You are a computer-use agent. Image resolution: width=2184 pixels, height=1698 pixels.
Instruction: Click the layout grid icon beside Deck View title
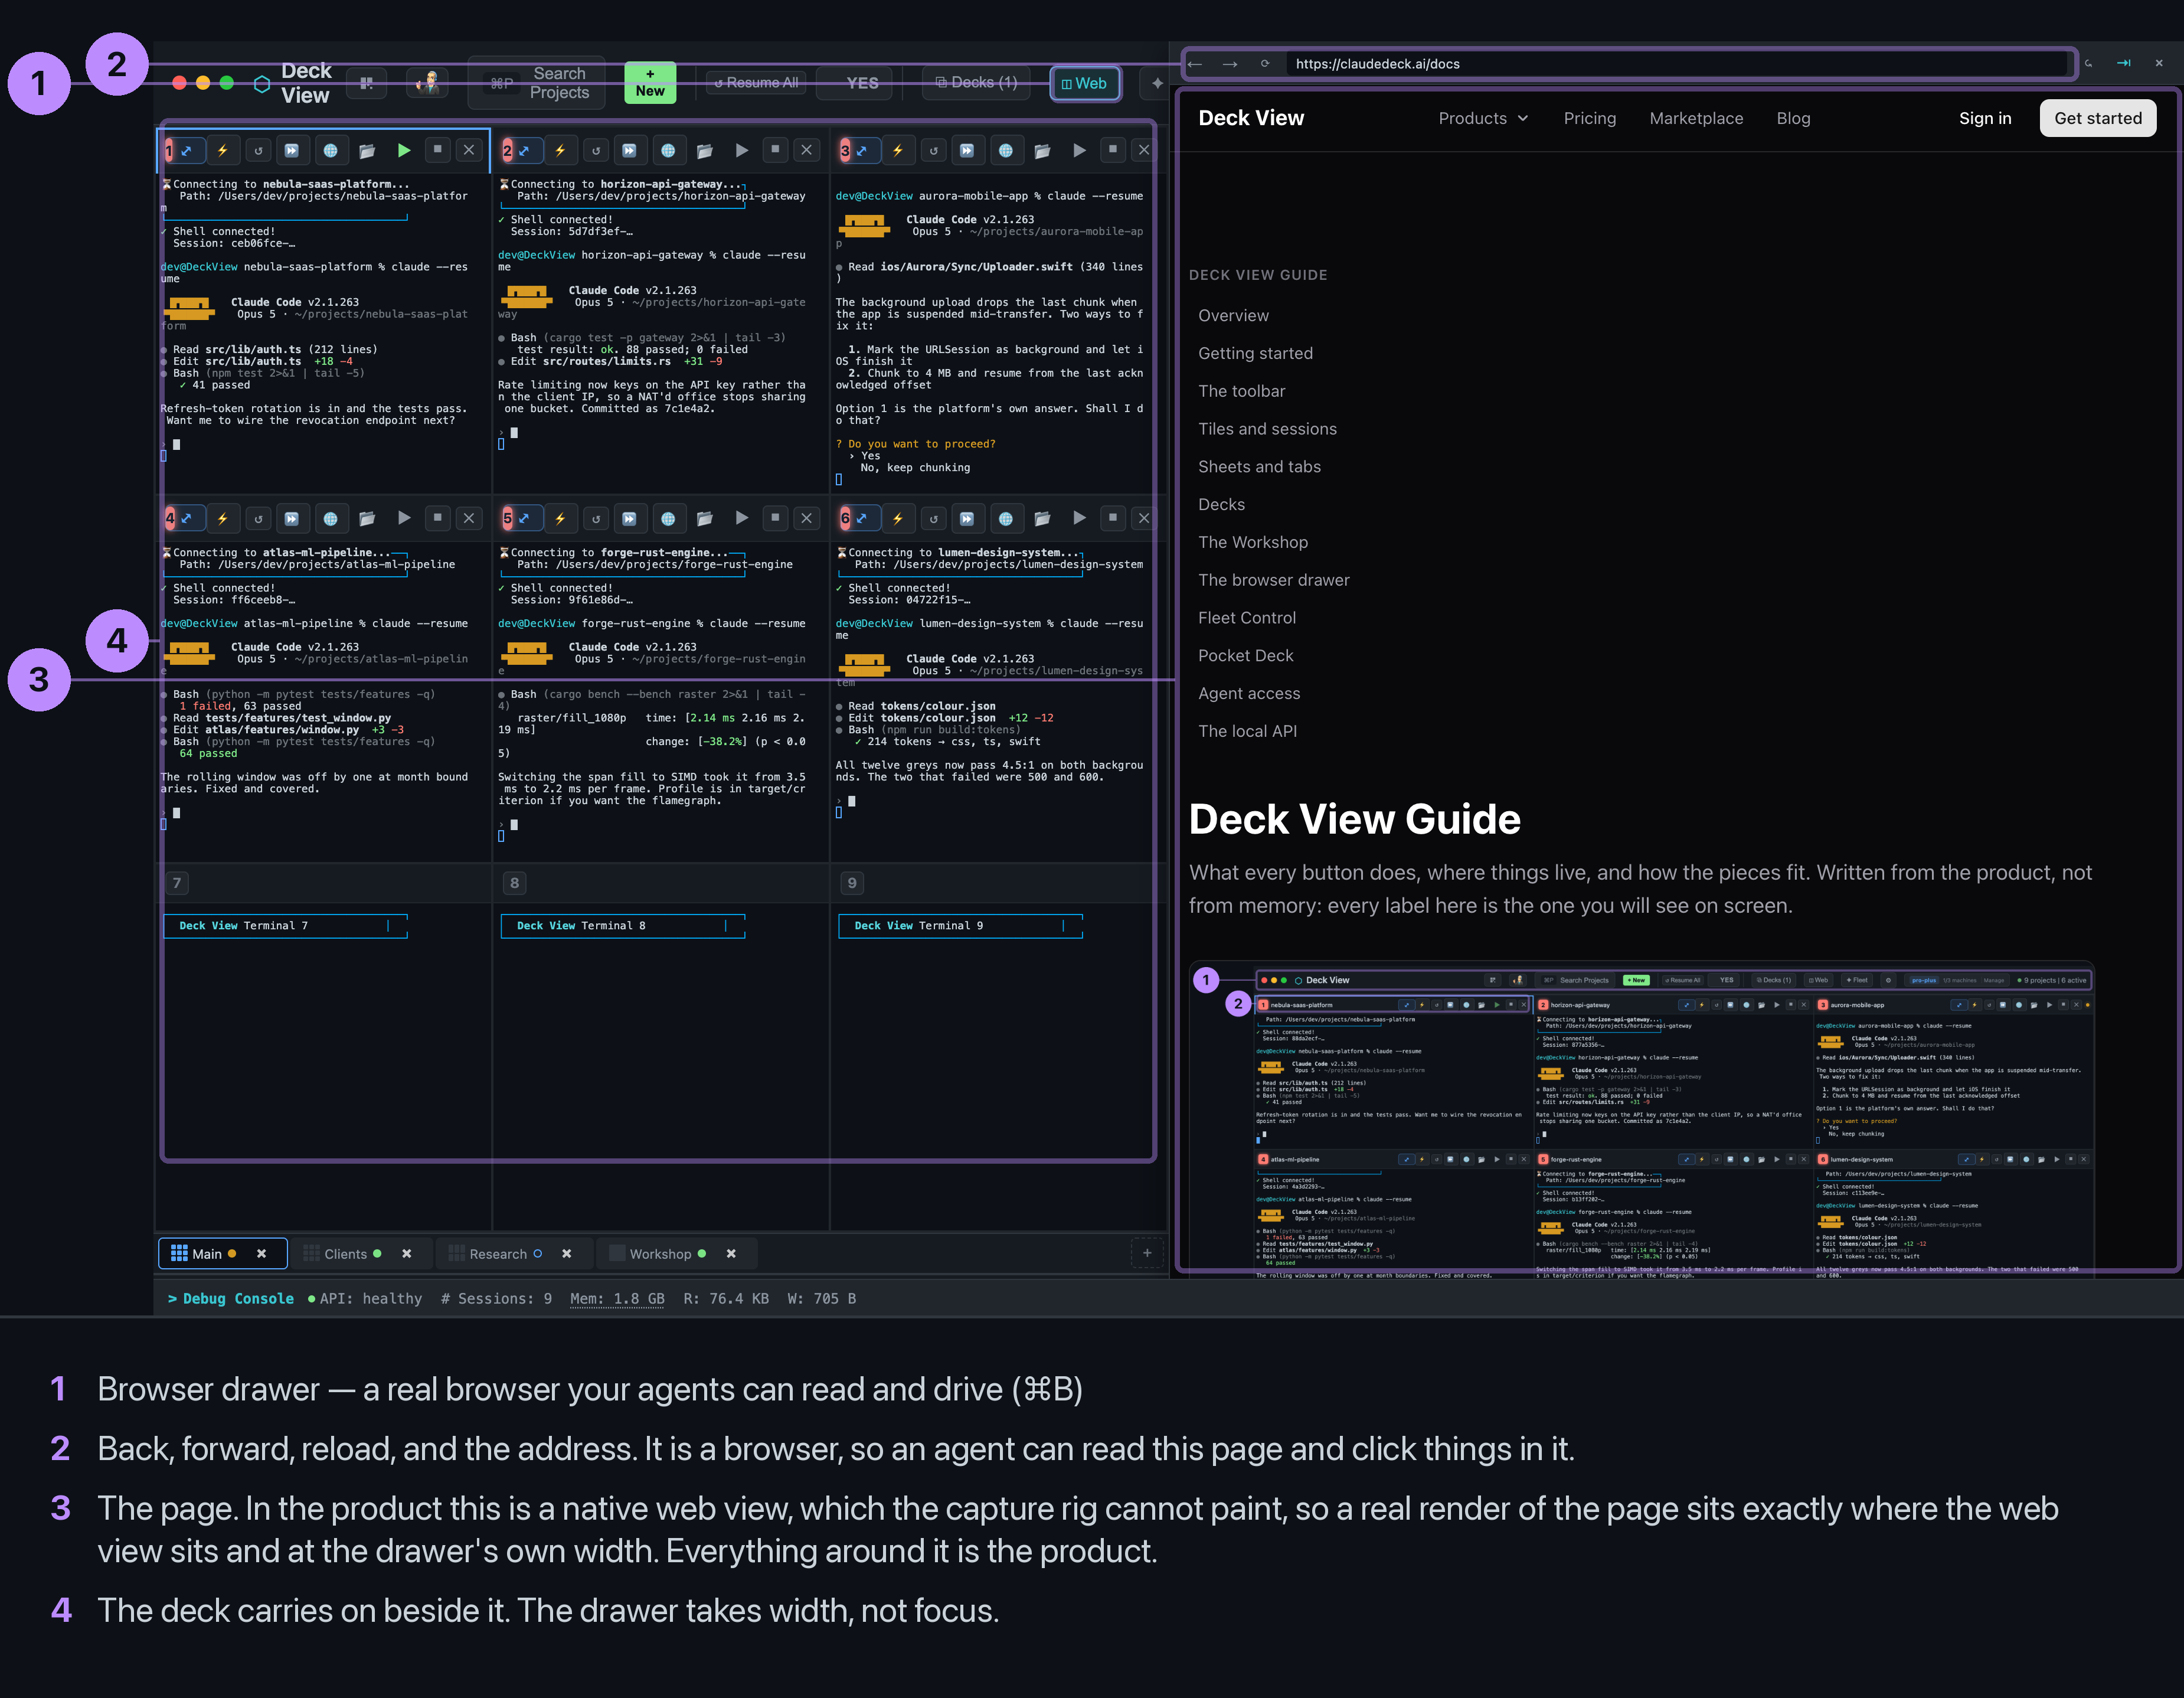(367, 83)
